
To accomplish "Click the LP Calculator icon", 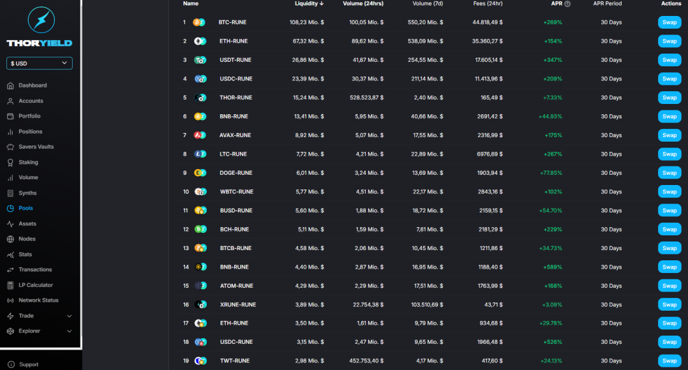I will tap(10, 285).
